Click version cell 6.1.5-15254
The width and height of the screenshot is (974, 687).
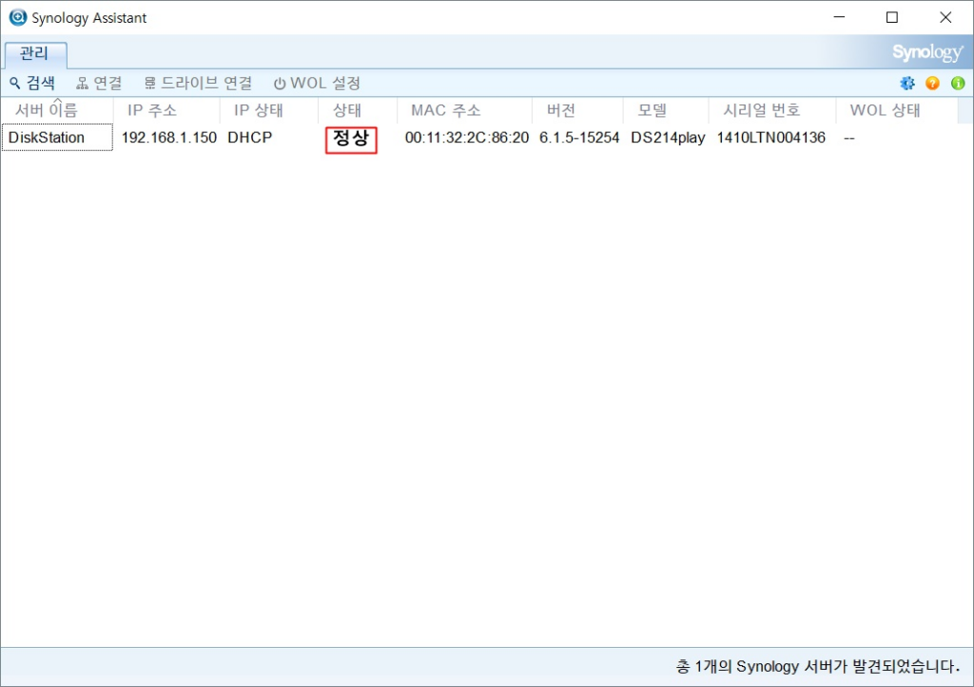tap(579, 137)
